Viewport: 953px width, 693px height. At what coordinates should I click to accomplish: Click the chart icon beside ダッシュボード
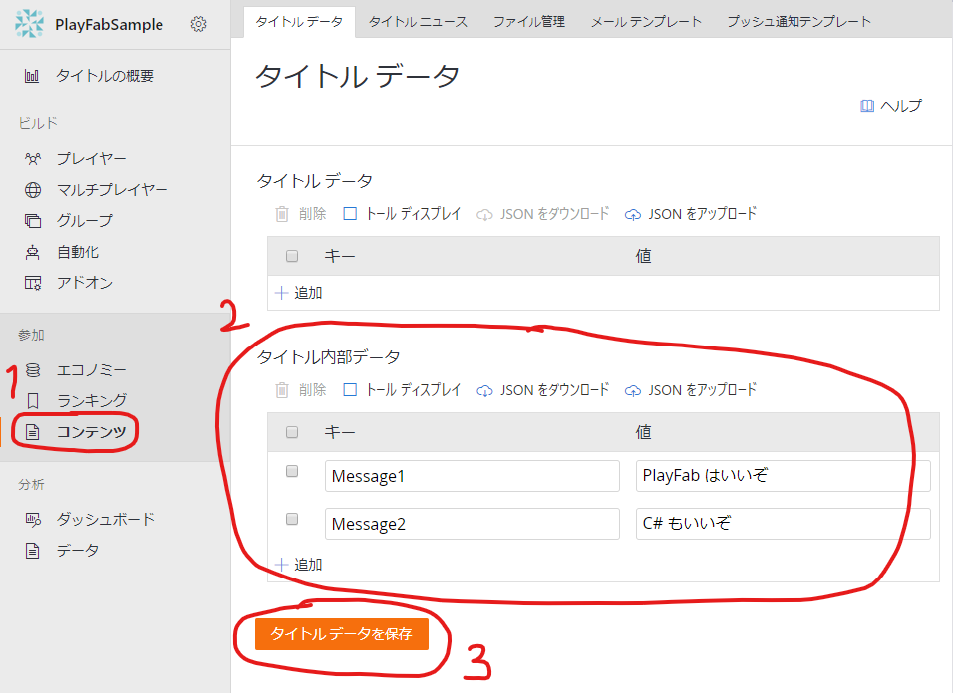point(33,520)
